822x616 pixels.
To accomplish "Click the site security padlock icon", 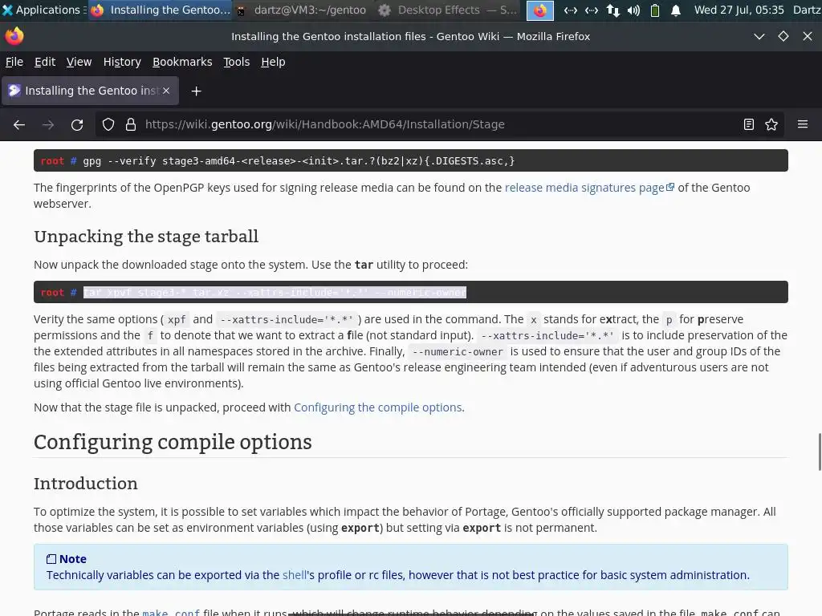I will click(131, 124).
